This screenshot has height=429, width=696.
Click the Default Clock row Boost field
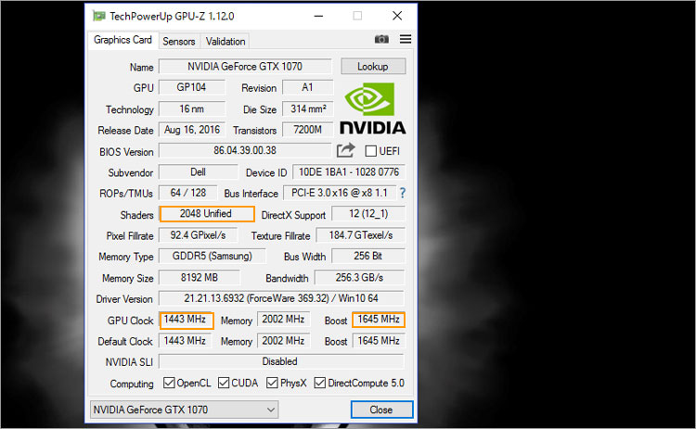point(379,340)
